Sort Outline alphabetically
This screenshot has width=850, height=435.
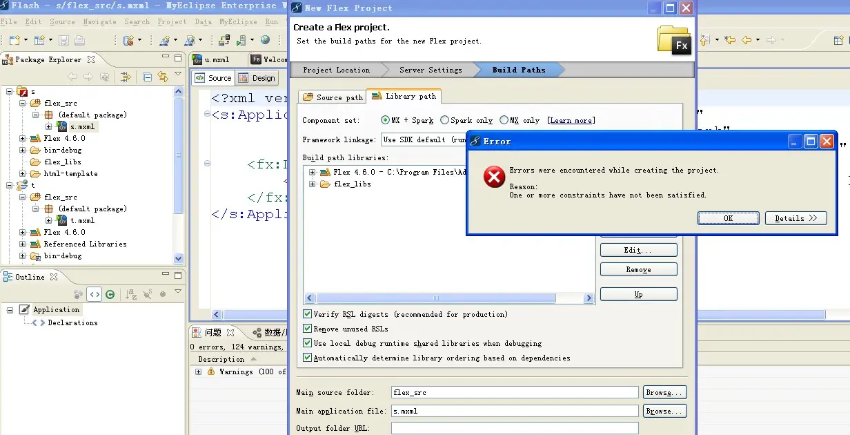click(x=132, y=295)
